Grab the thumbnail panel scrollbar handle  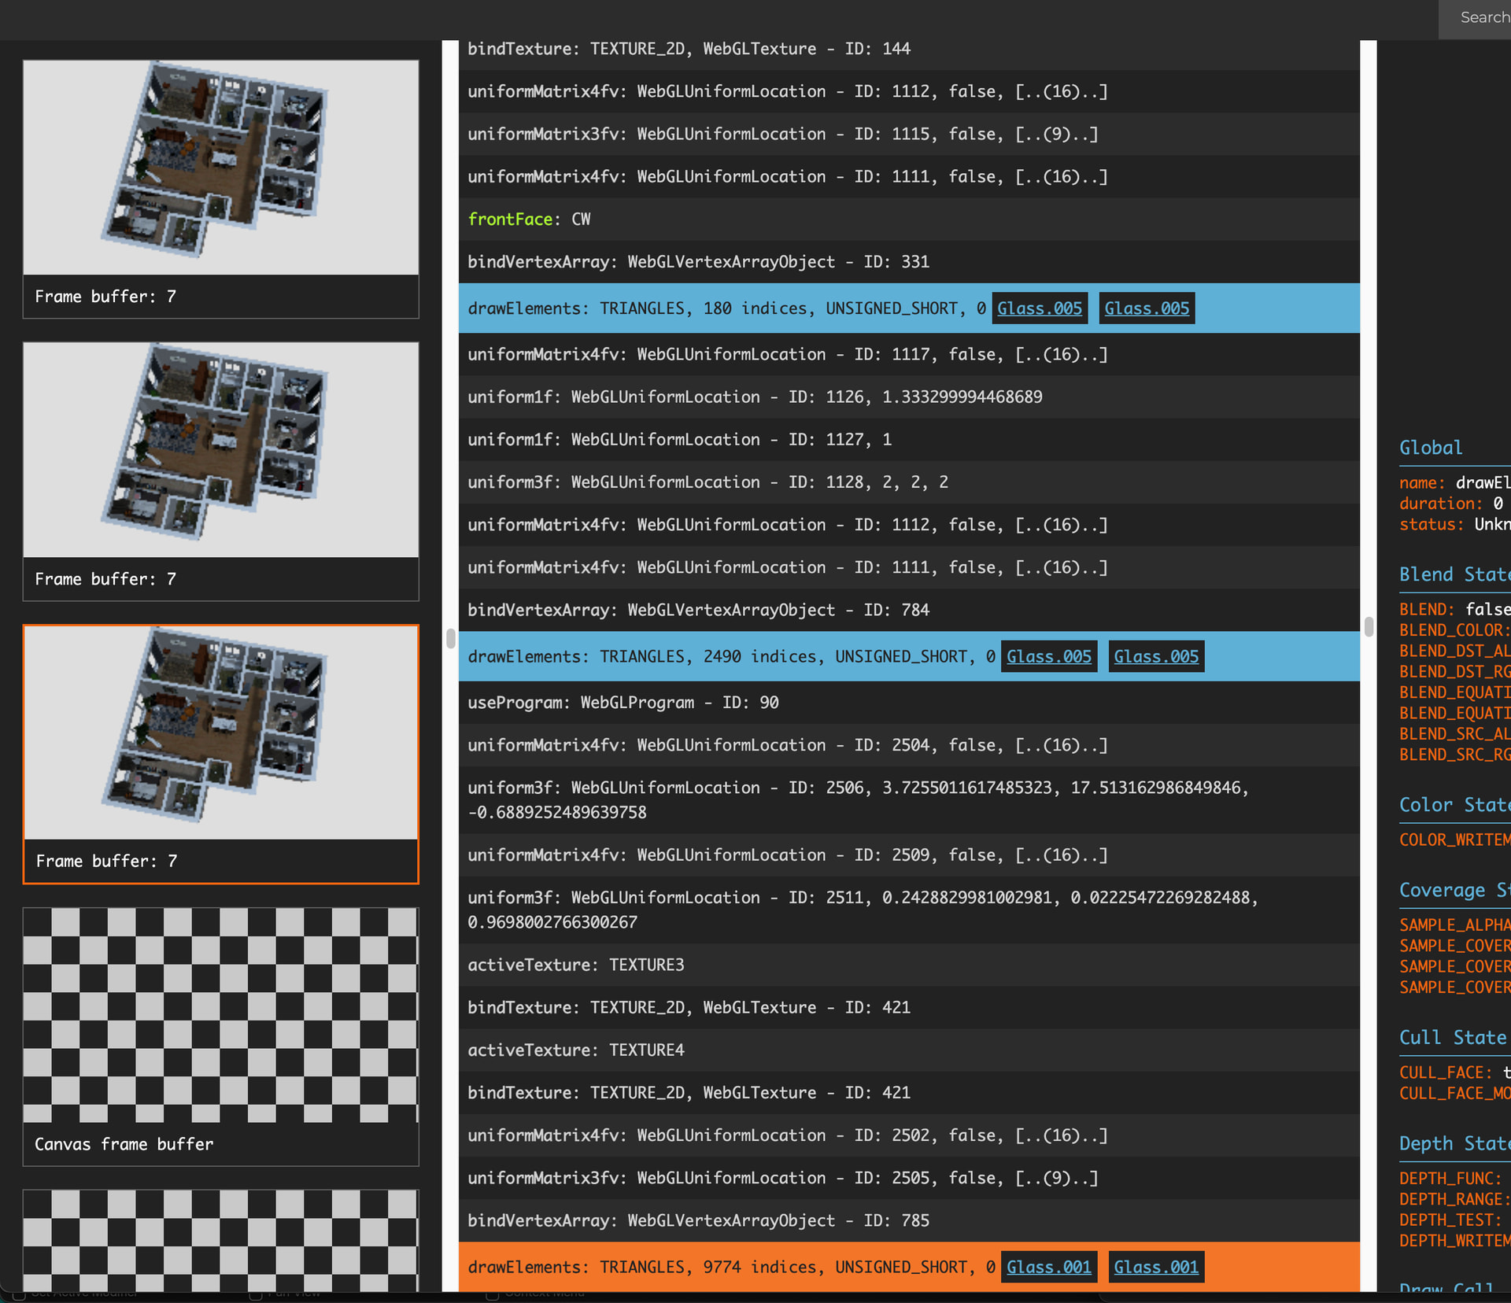[x=450, y=638]
